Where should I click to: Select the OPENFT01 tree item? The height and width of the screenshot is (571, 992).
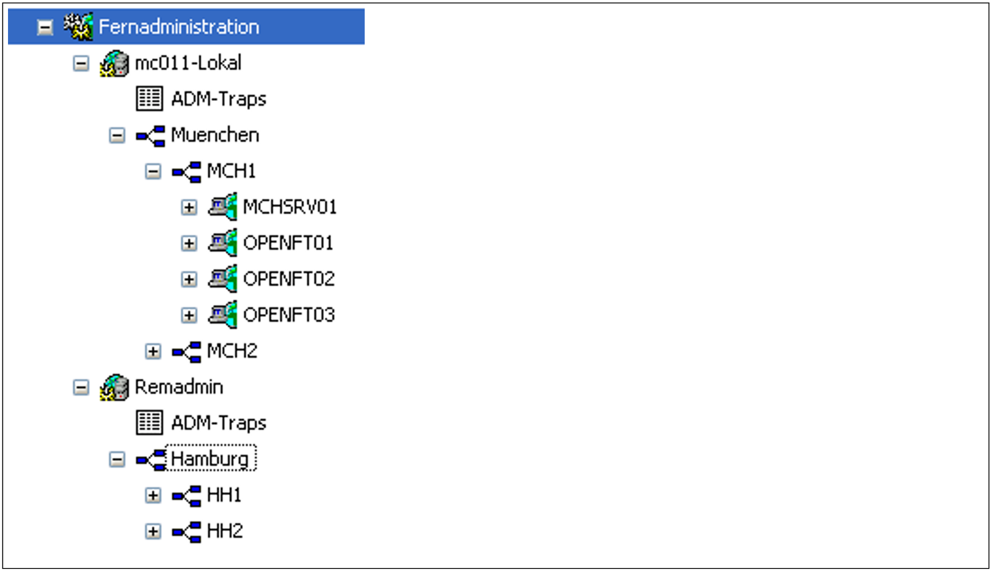288,243
